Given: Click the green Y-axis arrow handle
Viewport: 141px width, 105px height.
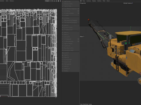Looking at the screenshot, I should click(131, 27).
